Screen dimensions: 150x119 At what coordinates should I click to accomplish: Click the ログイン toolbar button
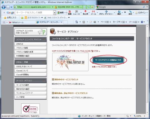141,12
